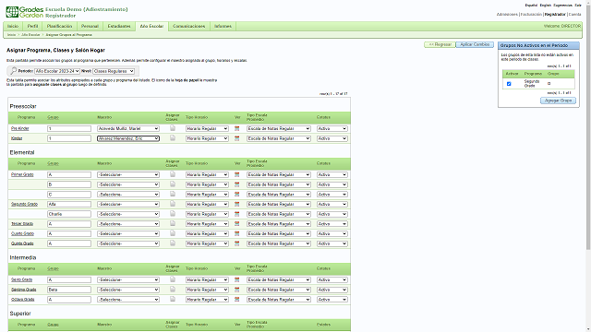Toggle Activar checkbox for inactive Segundo Grado group
This screenshot has width=591, height=332.
[x=509, y=84]
